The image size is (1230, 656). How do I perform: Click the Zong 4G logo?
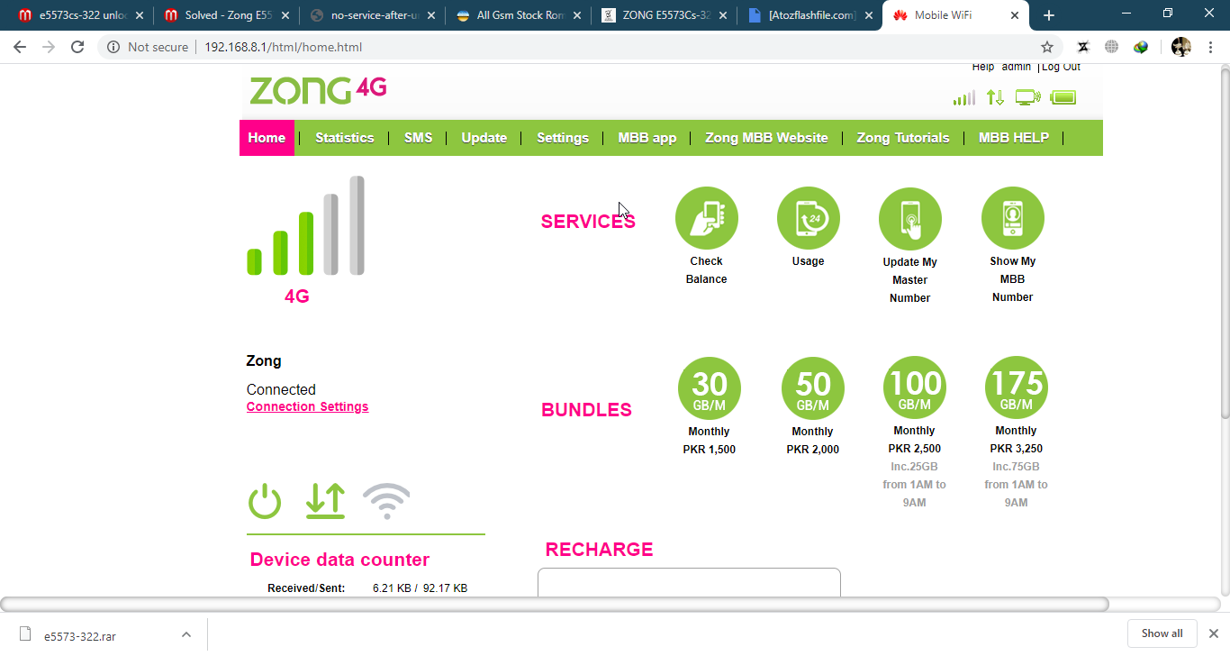coord(318,90)
